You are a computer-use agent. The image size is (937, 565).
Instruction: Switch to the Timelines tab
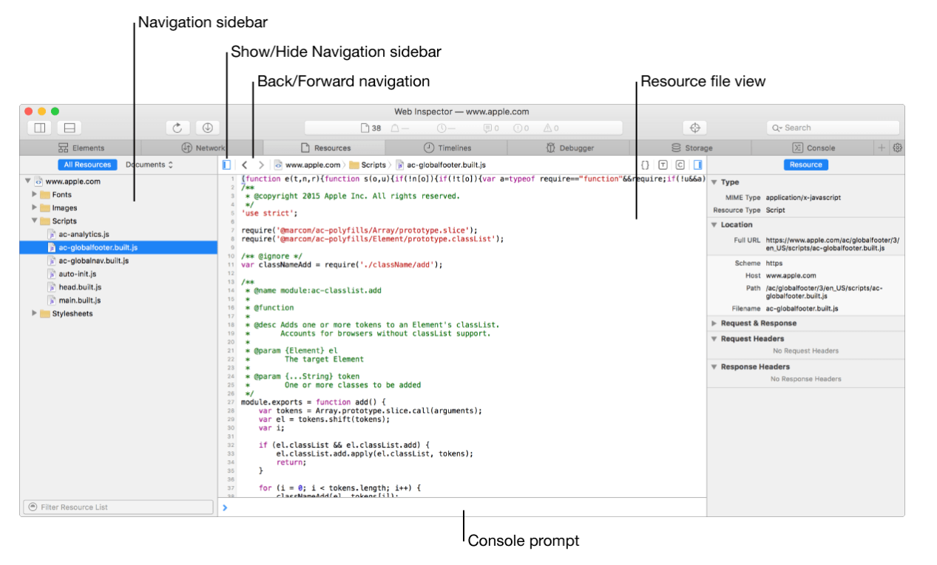(447, 148)
